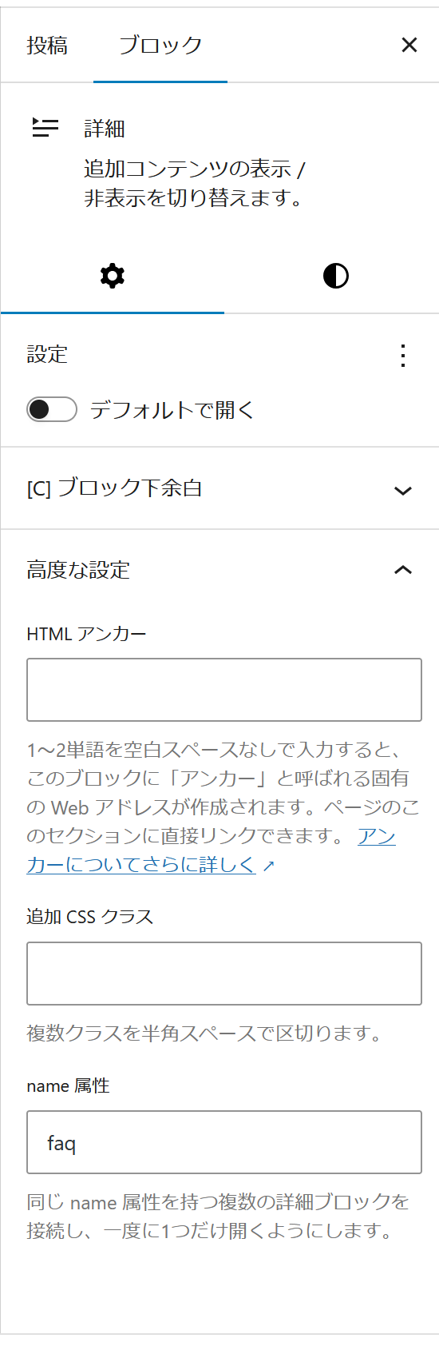Click the 詳細 block icon
Image resolution: width=439 pixels, height=1366 pixels.
[45, 128]
